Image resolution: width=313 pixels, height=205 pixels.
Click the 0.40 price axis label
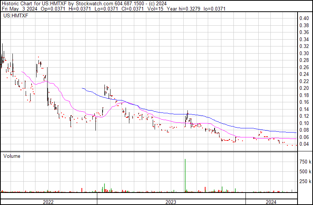[304, 18]
